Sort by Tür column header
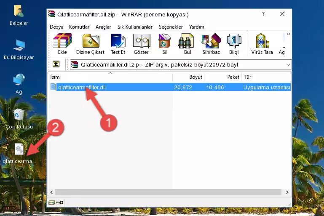Viewport: 324px width, 216px height. (266, 77)
